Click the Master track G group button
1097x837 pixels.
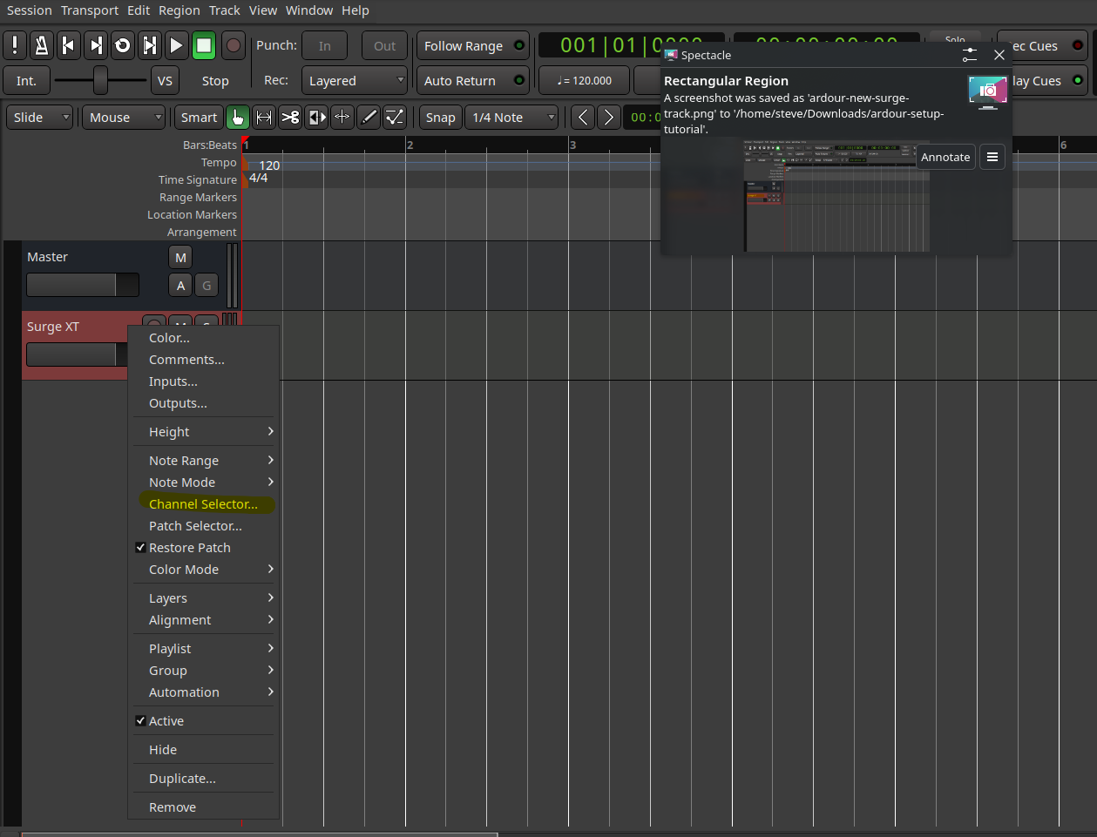pos(207,285)
